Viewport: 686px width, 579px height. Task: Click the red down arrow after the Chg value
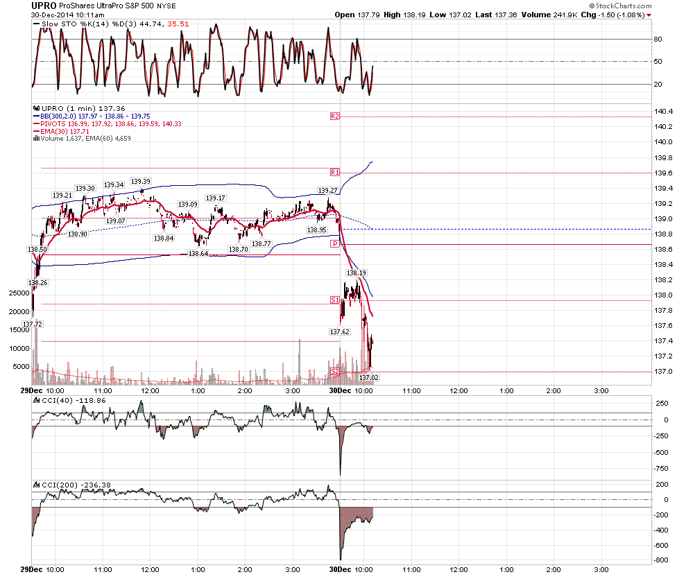(649, 15)
